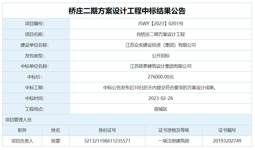This screenshot has width=255, height=150.
Task: Select the 建设单位名称 label
Action: (x=34, y=45)
